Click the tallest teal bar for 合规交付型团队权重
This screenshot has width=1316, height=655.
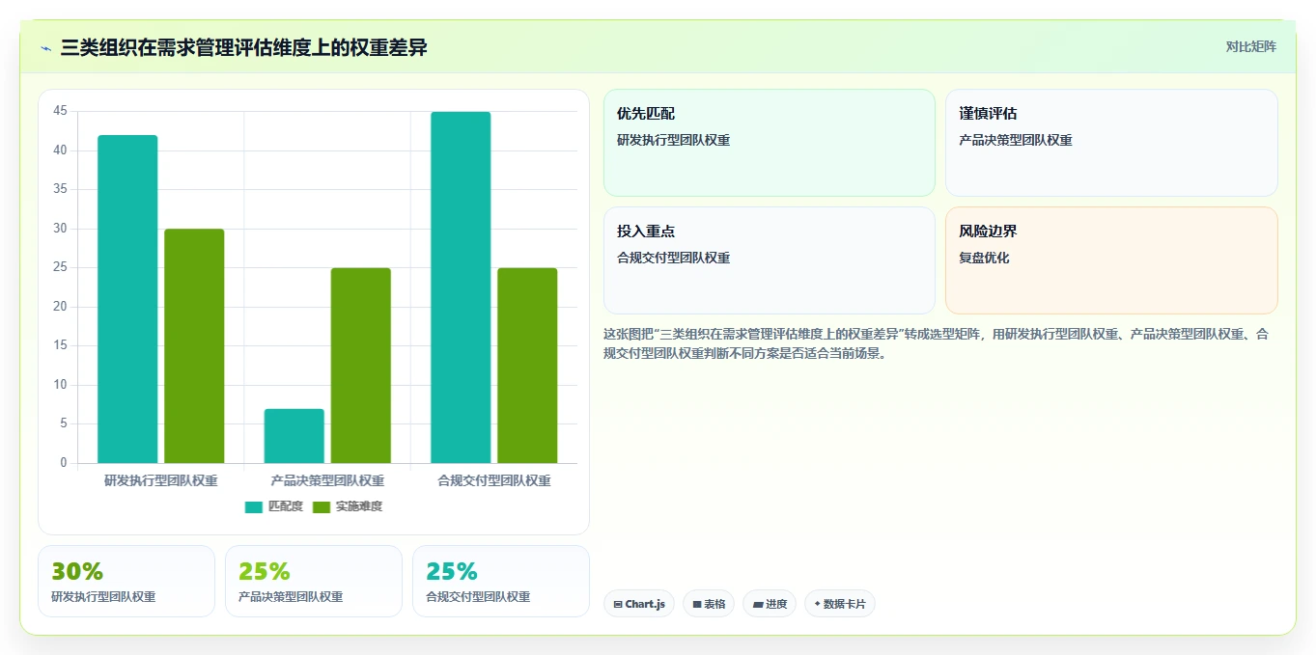pos(461,287)
